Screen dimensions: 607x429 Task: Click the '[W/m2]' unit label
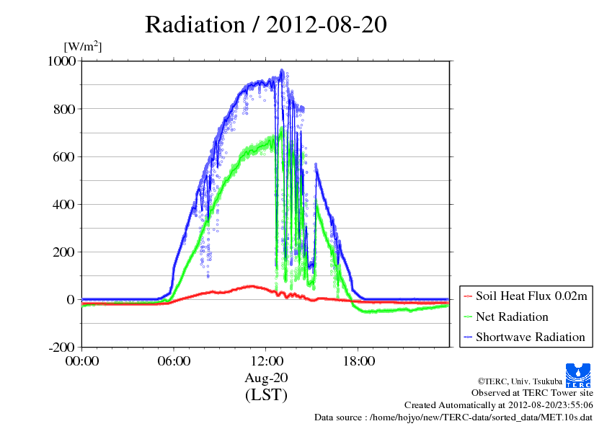[x=83, y=46]
